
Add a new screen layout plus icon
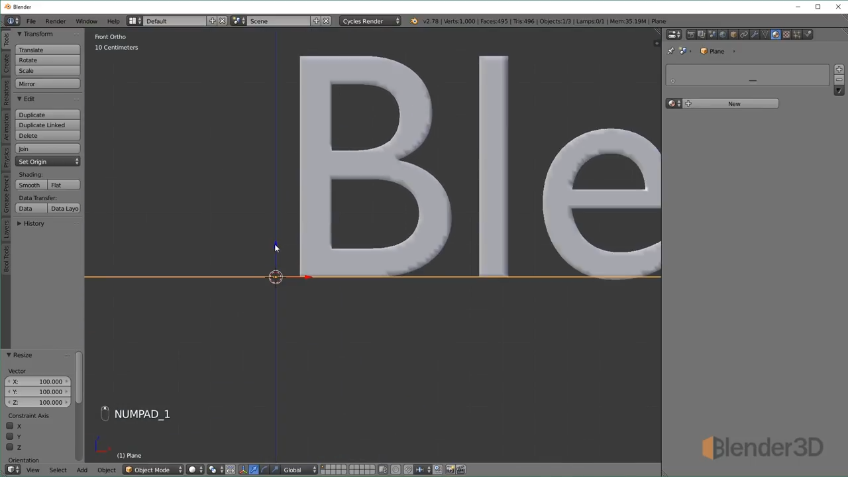[213, 21]
